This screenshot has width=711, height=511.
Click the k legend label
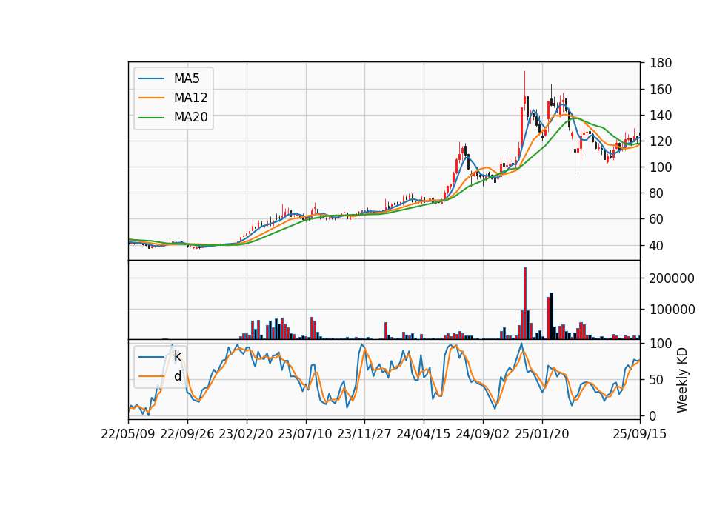pyautogui.click(x=177, y=356)
